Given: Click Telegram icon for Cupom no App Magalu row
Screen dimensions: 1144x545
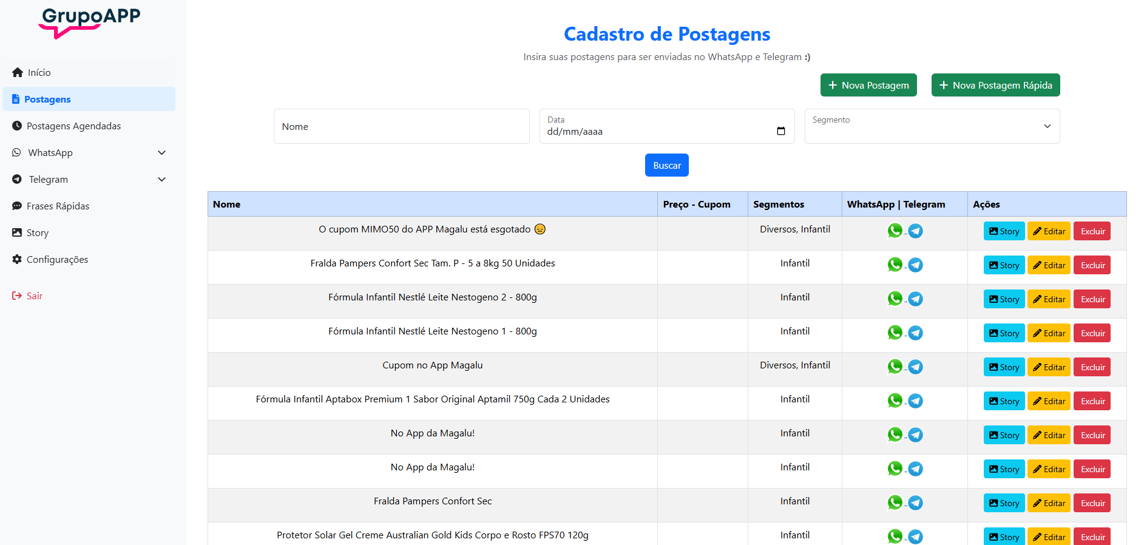Looking at the screenshot, I should (x=915, y=367).
